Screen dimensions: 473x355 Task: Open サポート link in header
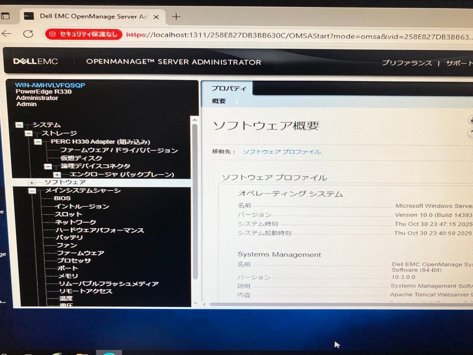click(459, 64)
